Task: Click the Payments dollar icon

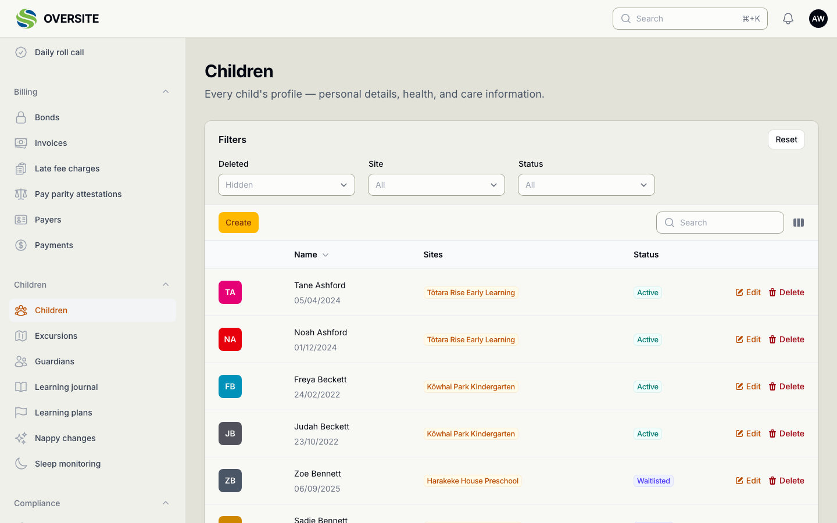Action: coord(21,245)
